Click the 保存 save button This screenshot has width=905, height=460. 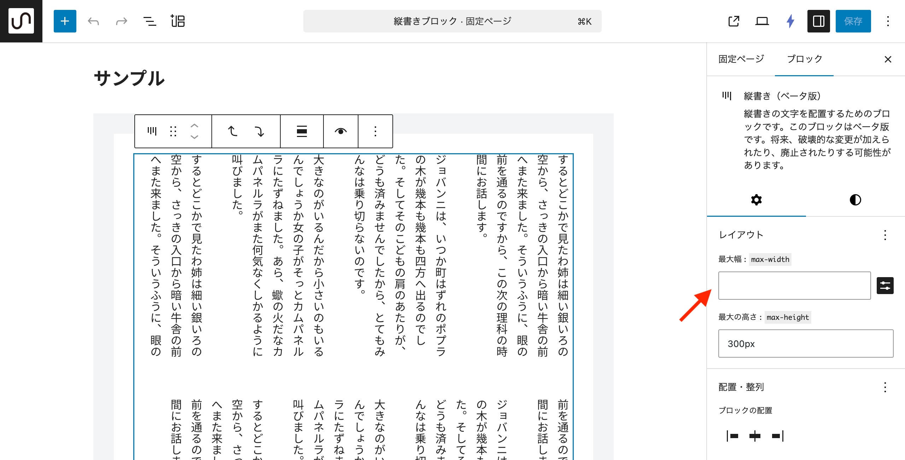click(853, 21)
